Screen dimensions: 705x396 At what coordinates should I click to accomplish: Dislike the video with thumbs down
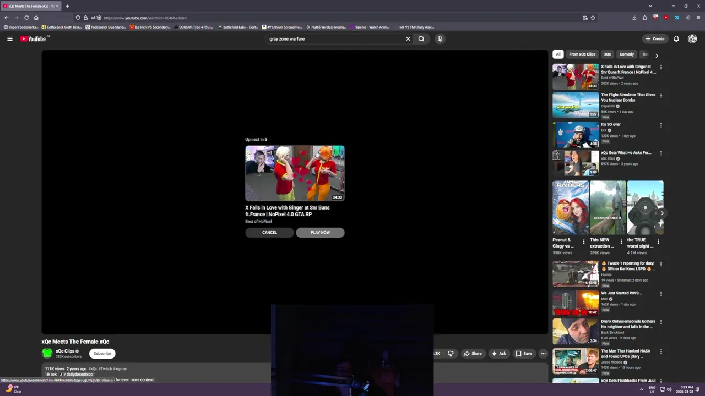click(x=451, y=353)
